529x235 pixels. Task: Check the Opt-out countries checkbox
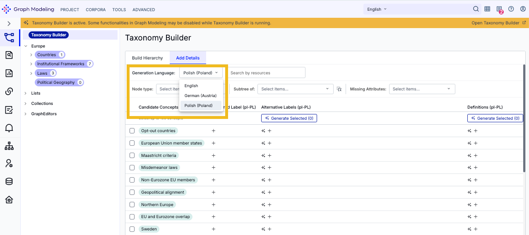[132, 131]
